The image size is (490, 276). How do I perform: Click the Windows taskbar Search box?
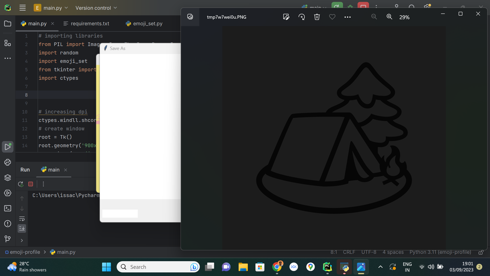click(153, 267)
